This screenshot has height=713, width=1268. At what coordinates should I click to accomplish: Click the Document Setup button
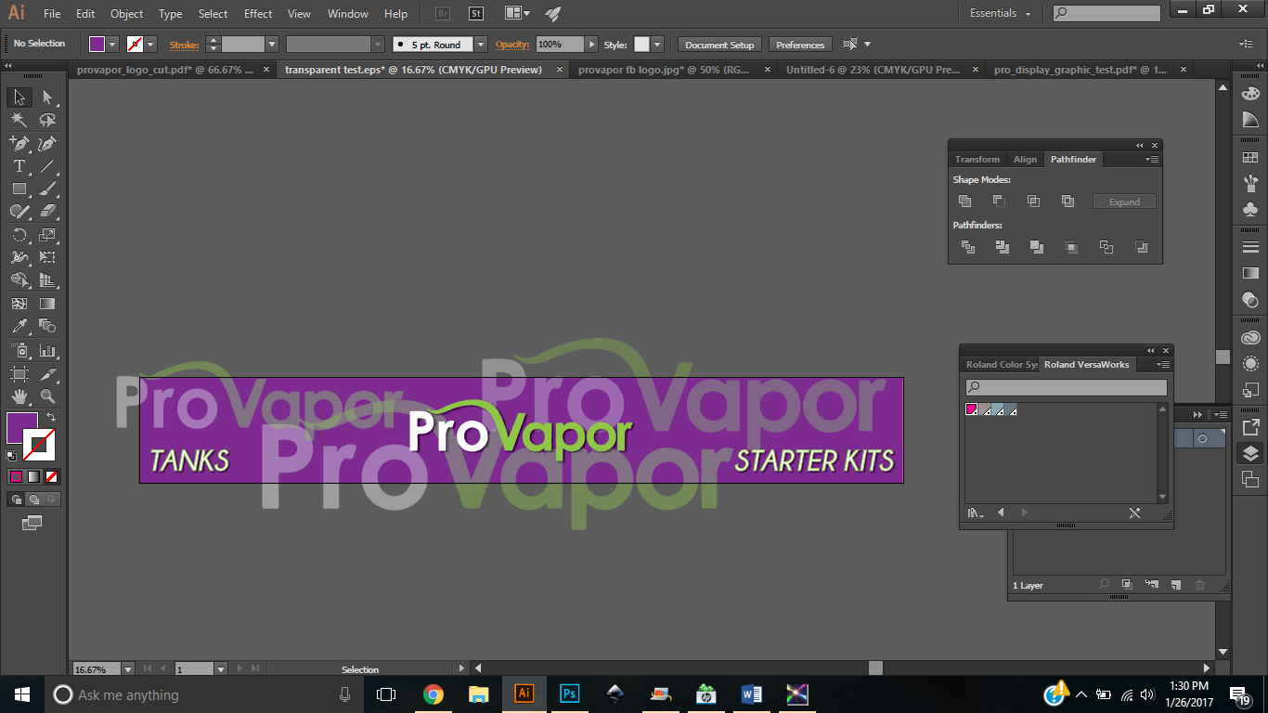719,45
